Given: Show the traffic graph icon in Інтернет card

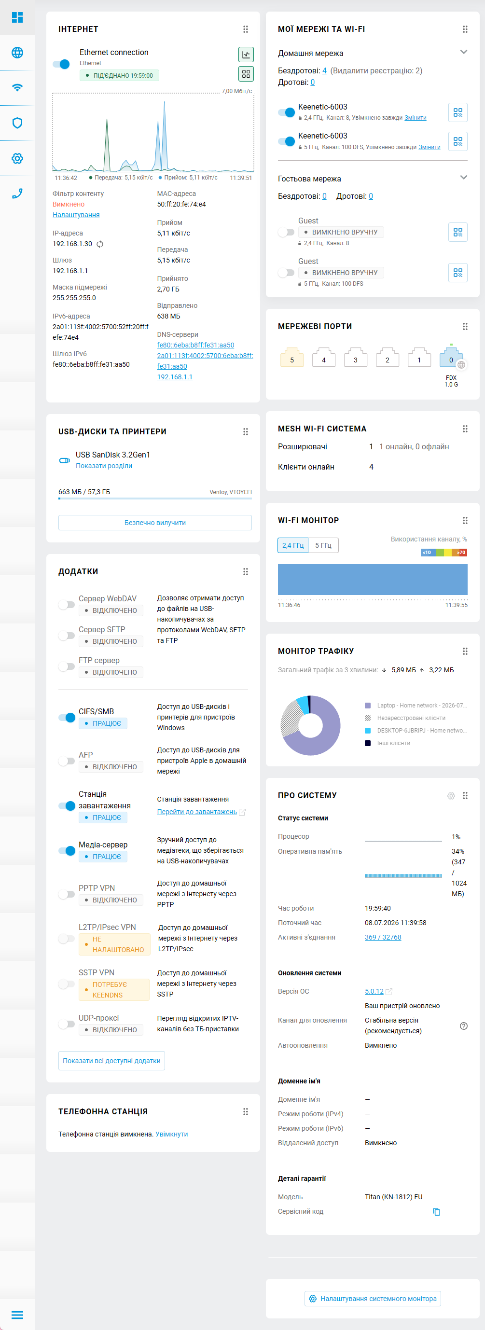Looking at the screenshot, I should (246, 54).
